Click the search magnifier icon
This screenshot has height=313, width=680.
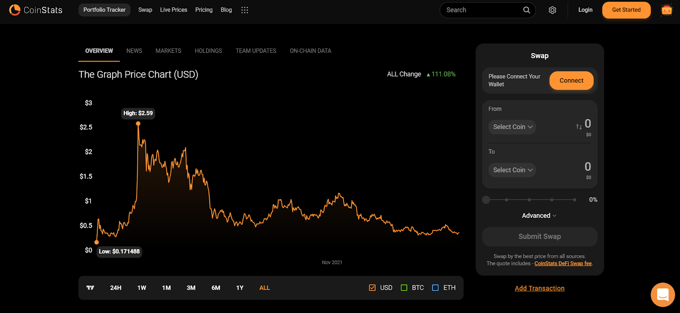click(x=527, y=10)
